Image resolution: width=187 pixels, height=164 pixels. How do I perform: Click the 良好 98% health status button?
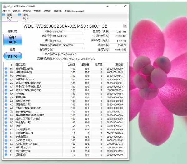13,40
